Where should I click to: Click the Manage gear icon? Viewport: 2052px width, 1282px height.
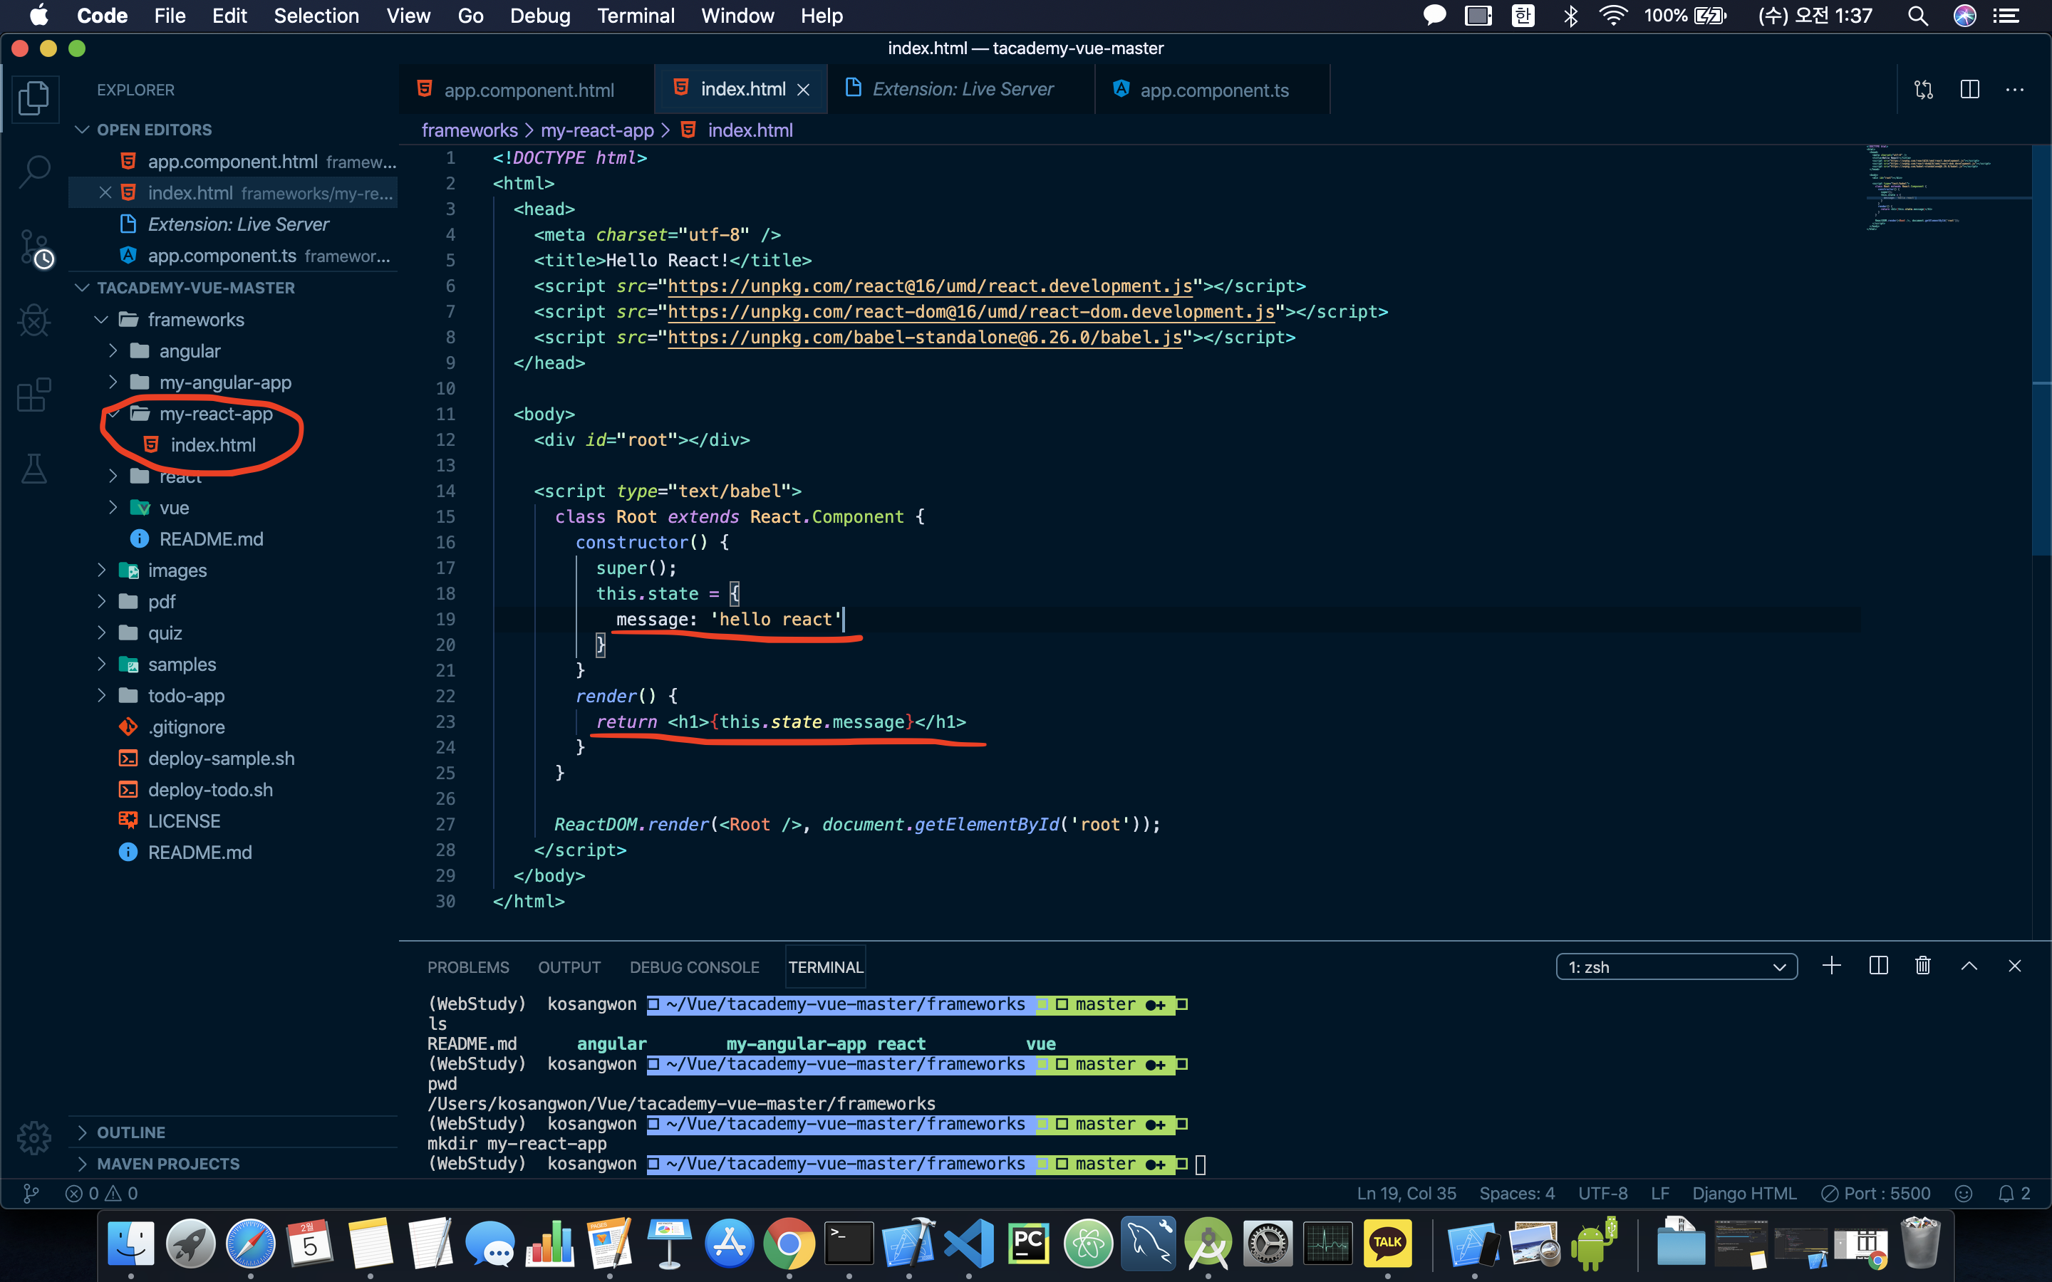tap(35, 1137)
